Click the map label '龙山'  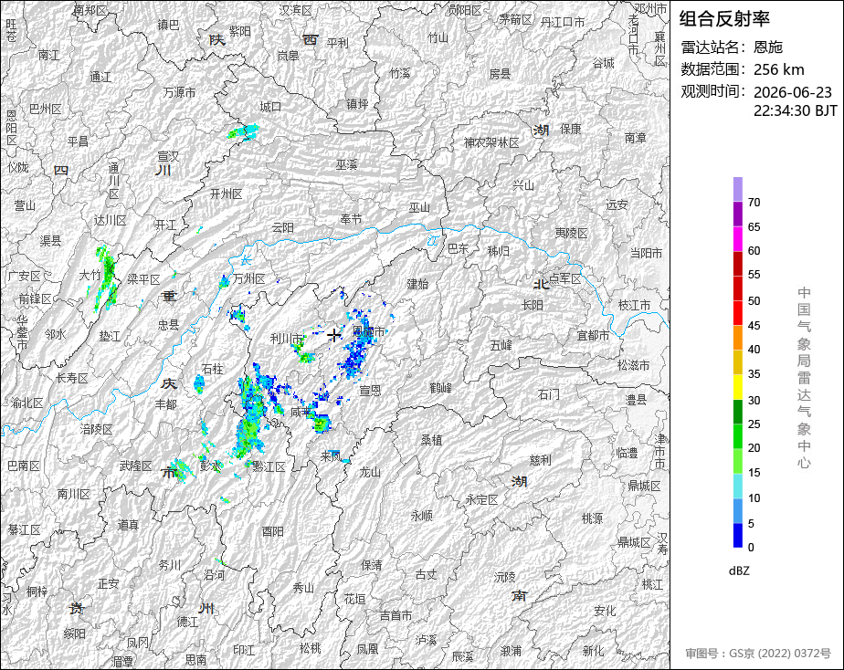pyautogui.click(x=370, y=472)
